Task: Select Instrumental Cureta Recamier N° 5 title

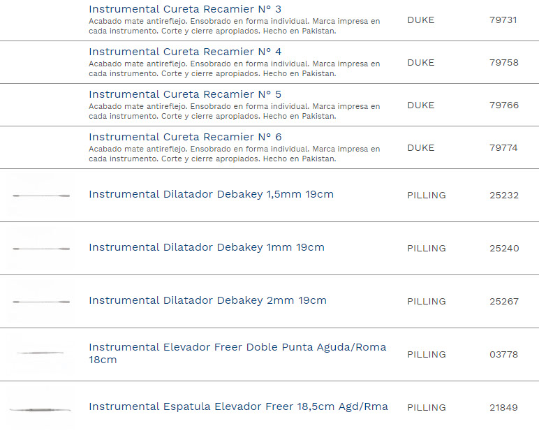Action: 185,95
